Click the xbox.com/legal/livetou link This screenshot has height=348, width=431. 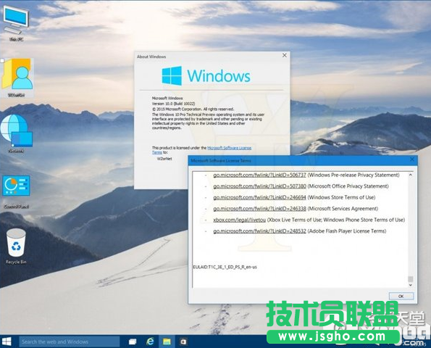pyautogui.click(x=240, y=220)
